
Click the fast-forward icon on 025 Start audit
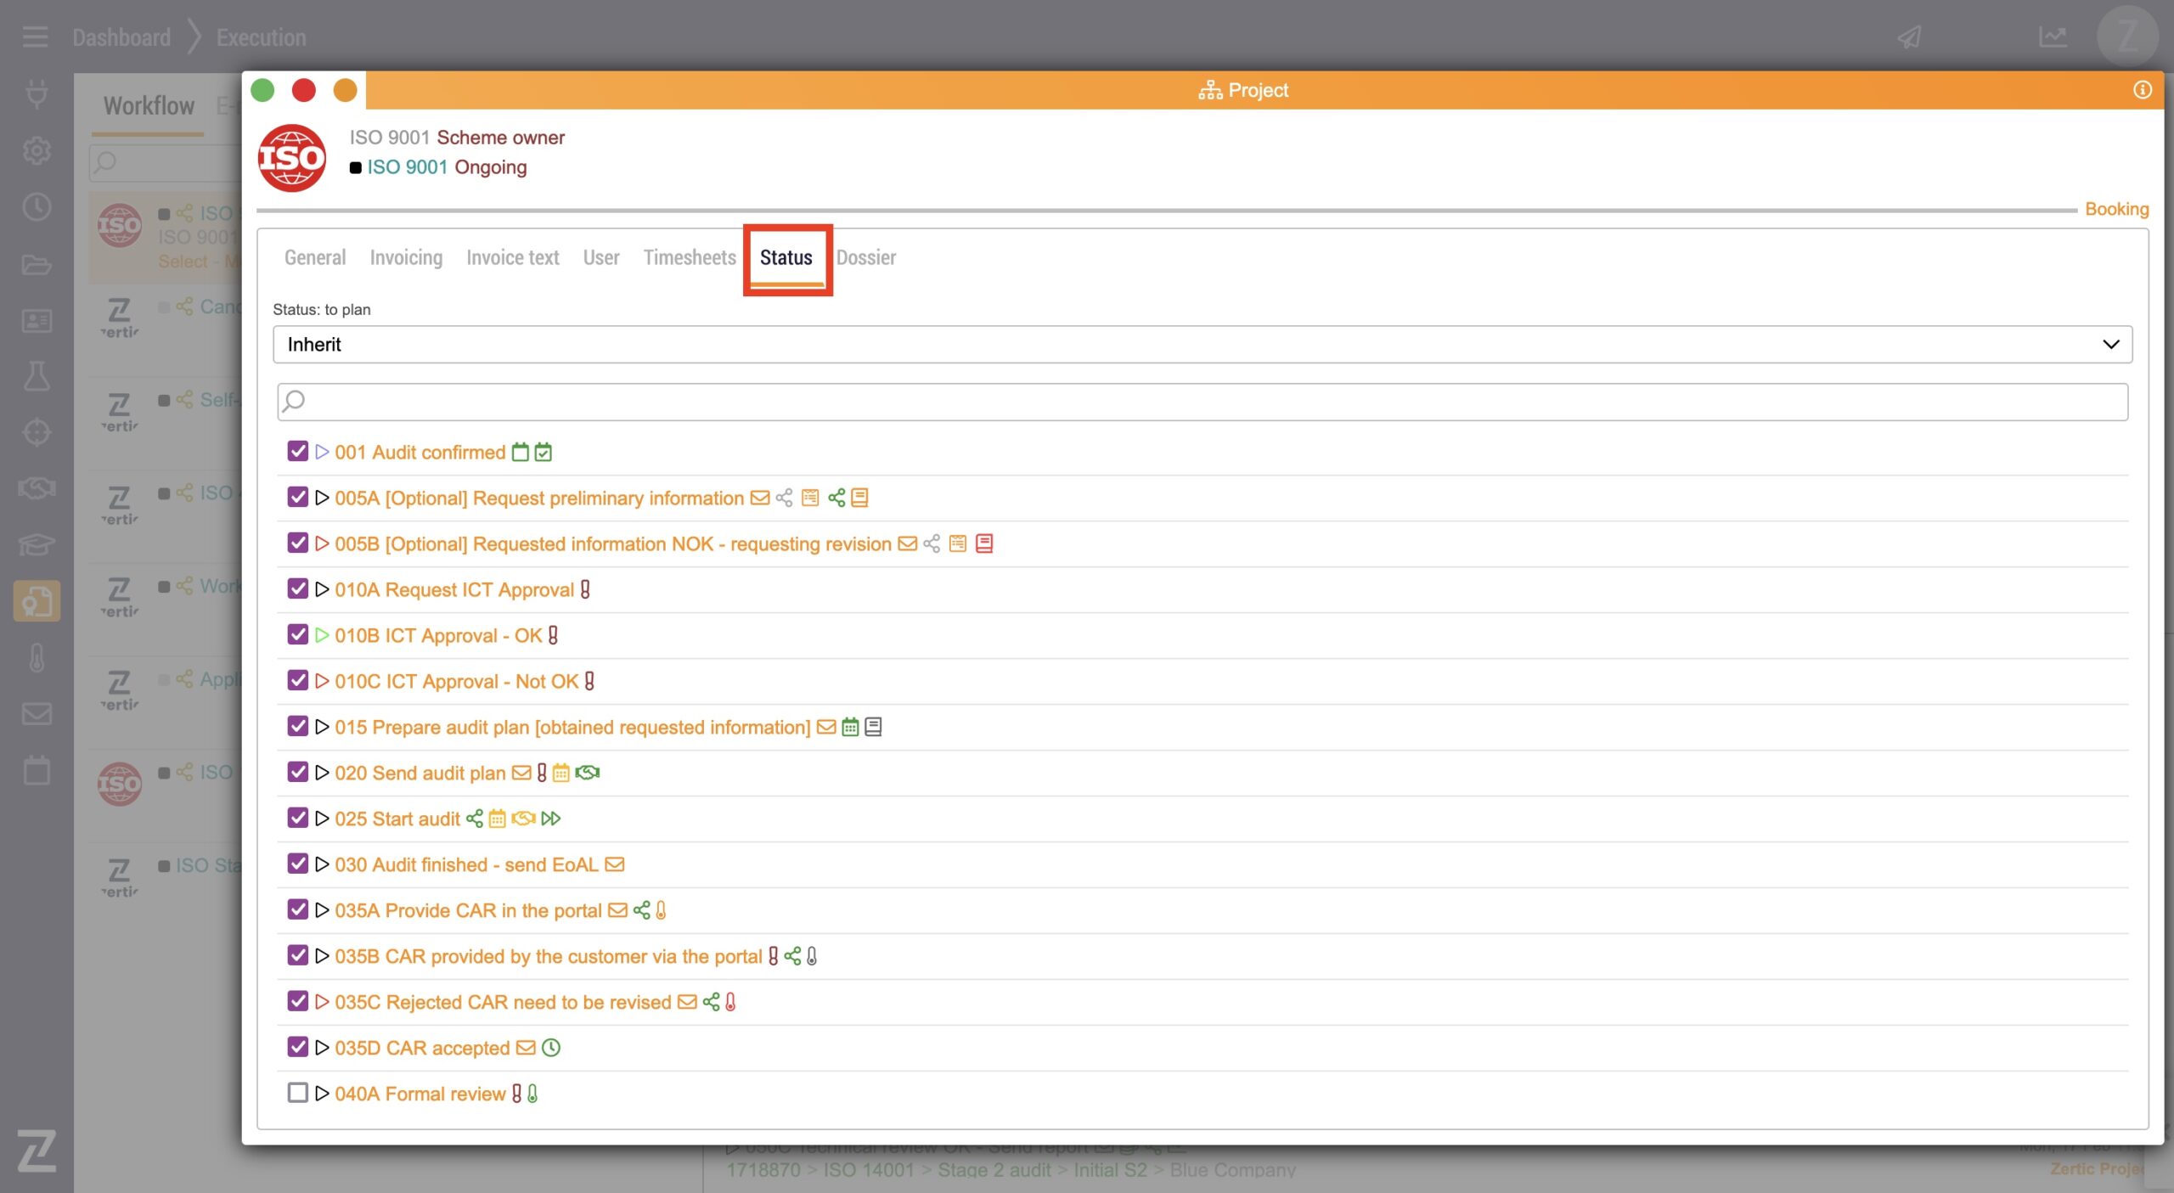(551, 819)
